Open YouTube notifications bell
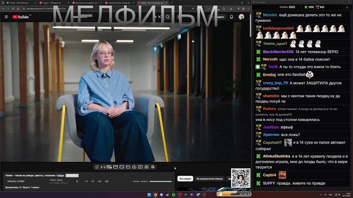This screenshot has height=198, width=353. coord(232,17)
